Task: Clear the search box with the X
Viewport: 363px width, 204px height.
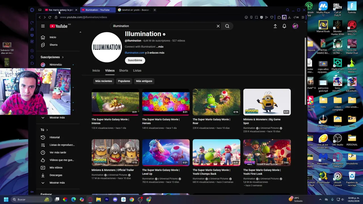Action: click(x=218, y=26)
